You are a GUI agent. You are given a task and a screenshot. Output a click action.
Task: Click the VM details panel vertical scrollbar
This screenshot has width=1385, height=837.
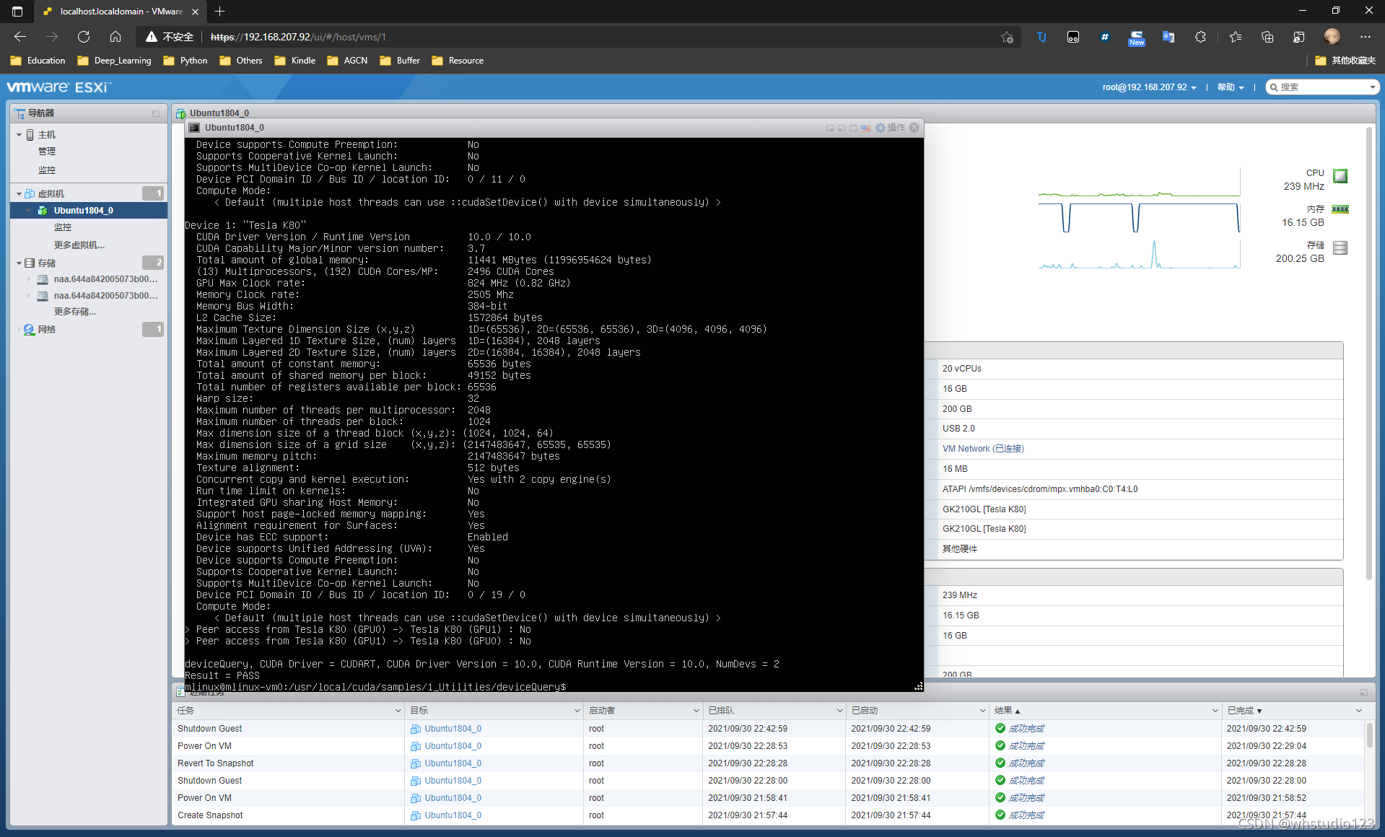coord(1368,354)
